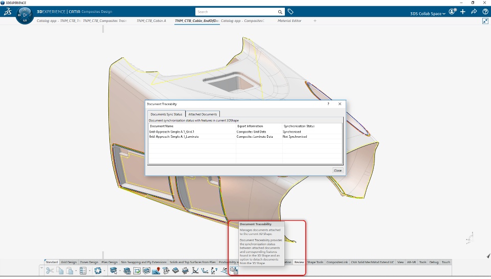The width and height of the screenshot is (491, 279).
Task: Click the axis with question mark icon
Action: 214,270
